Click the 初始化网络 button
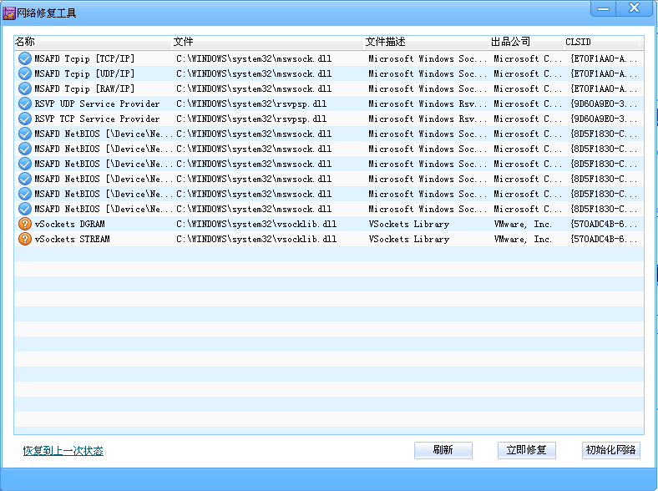 pos(610,450)
